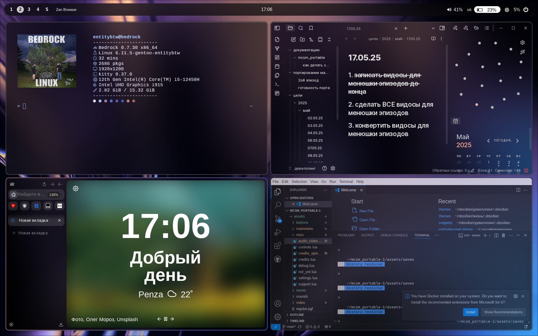
Task: Open VS Code Extensions view
Action: pyautogui.click(x=278, y=246)
